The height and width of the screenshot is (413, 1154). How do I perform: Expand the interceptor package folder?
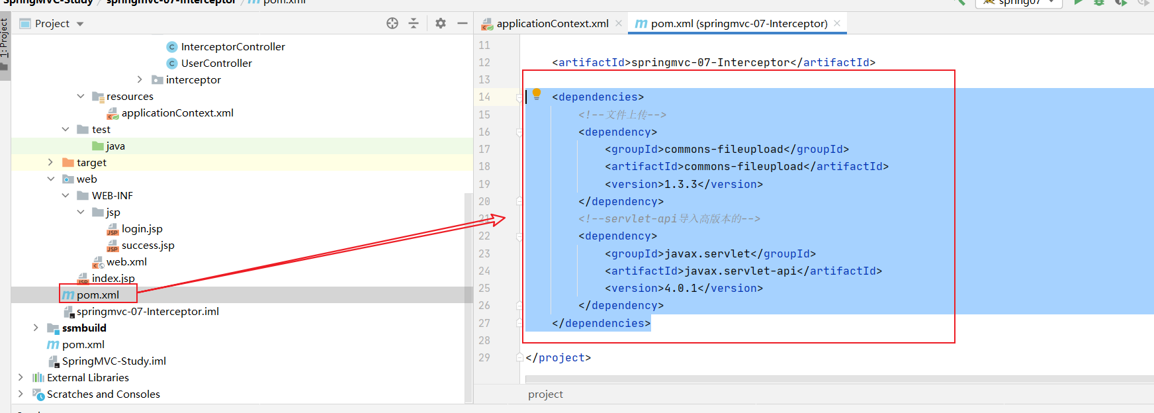[x=140, y=79]
